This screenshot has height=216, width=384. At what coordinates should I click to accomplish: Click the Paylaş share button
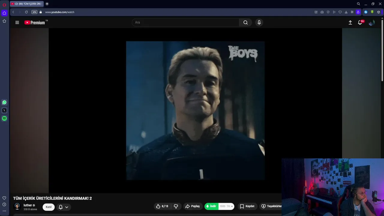click(192, 206)
